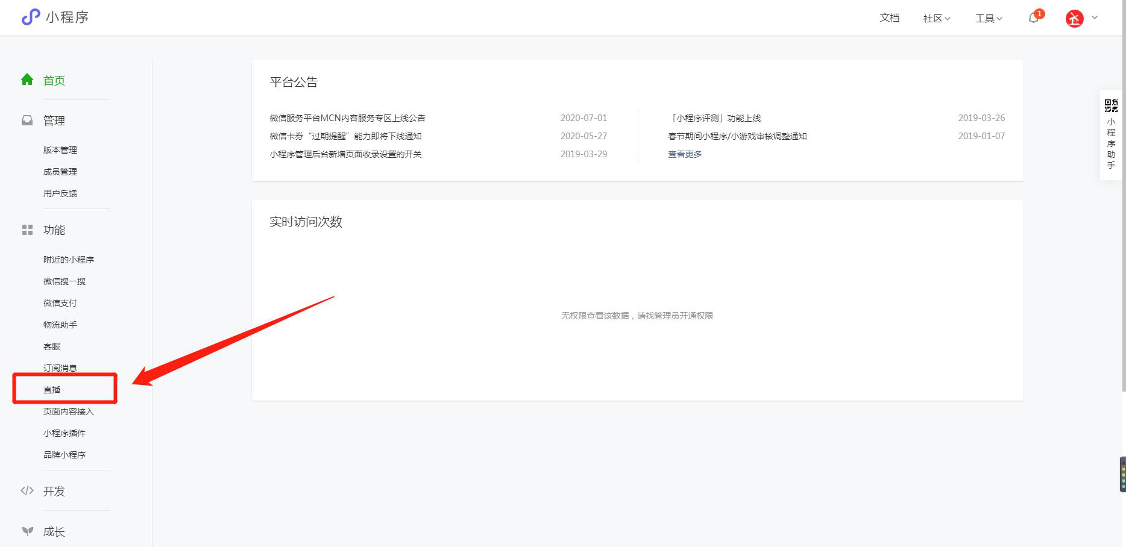Open 成员管理 in the sidebar

(x=60, y=172)
